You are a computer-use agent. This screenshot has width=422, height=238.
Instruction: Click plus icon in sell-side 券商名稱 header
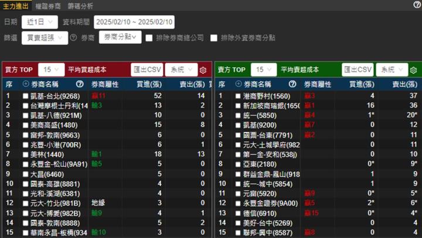click(238, 84)
